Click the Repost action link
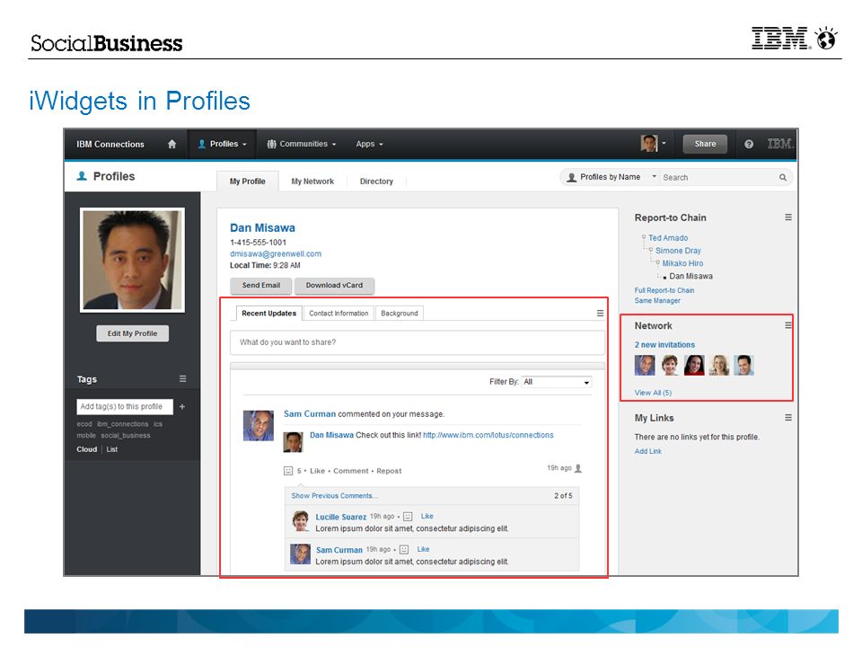 click(x=389, y=471)
